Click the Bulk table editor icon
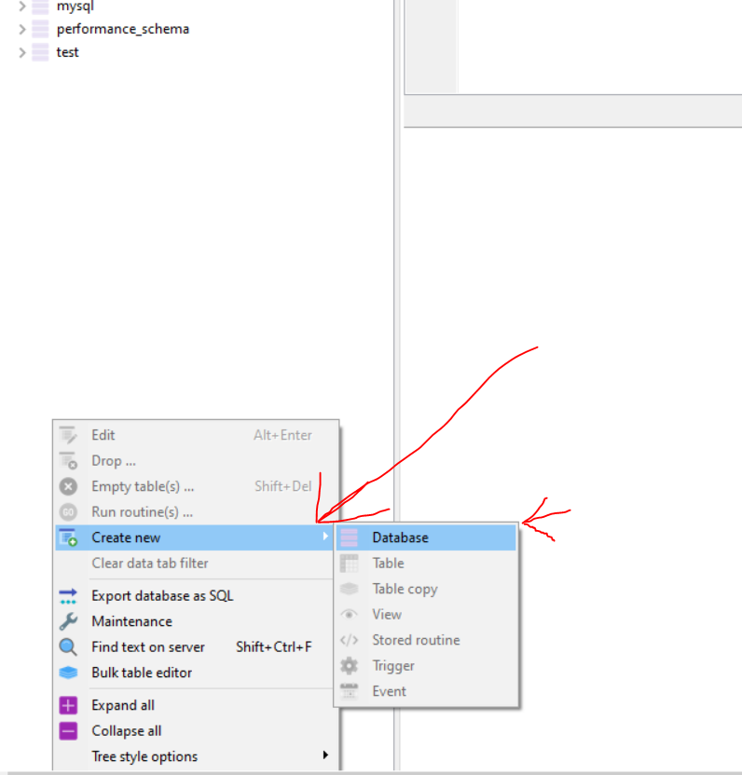The image size is (742, 775). (x=68, y=673)
